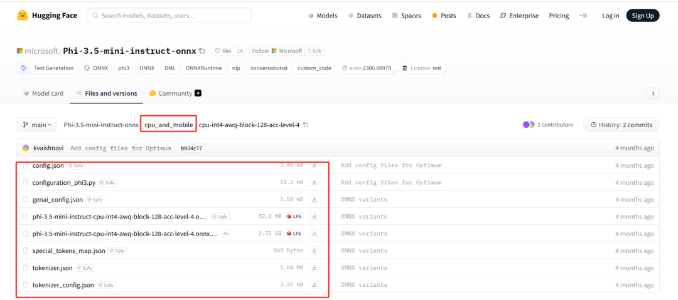Select the nlp tag

[236, 68]
